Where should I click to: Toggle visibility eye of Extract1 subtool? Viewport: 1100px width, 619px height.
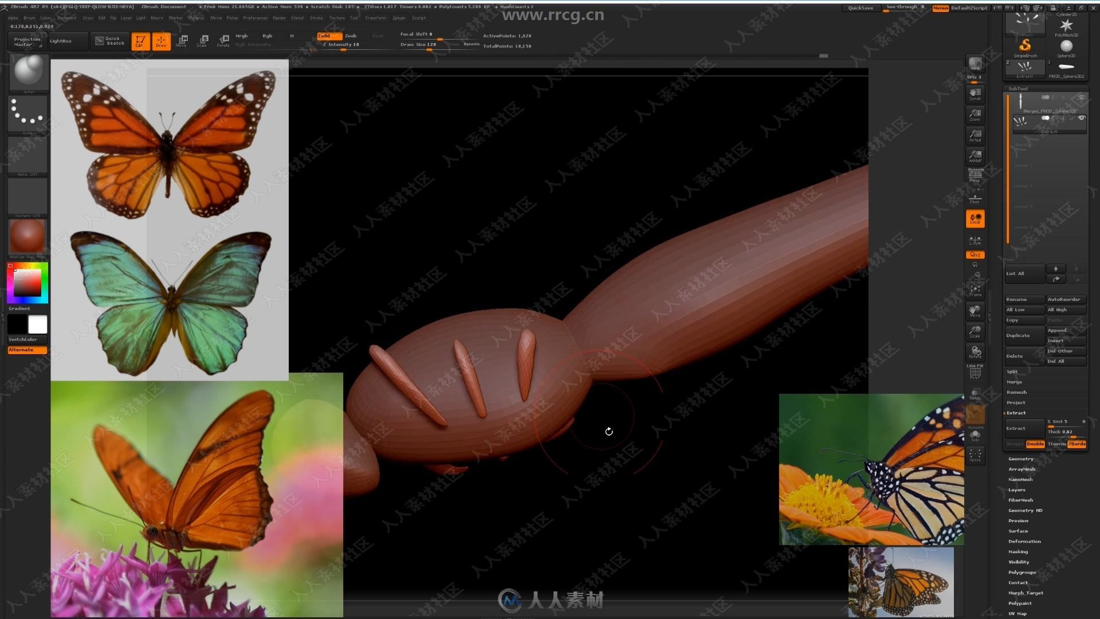point(1081,118)
